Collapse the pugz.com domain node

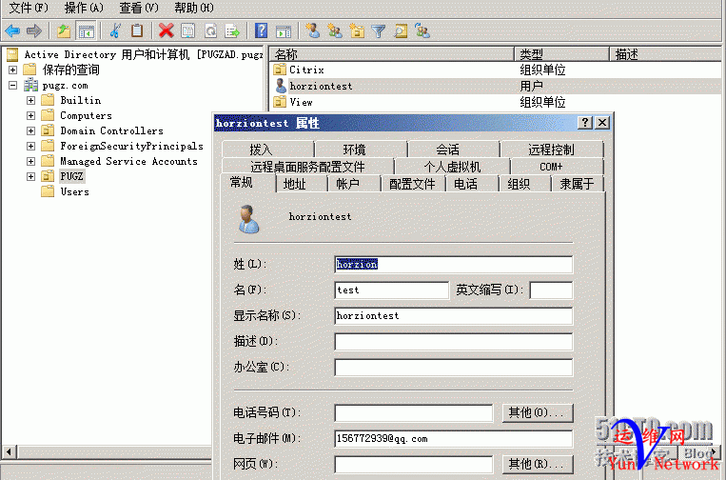point(13,86)
